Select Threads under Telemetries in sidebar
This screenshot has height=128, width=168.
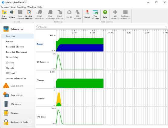click(x=10, y=68)
